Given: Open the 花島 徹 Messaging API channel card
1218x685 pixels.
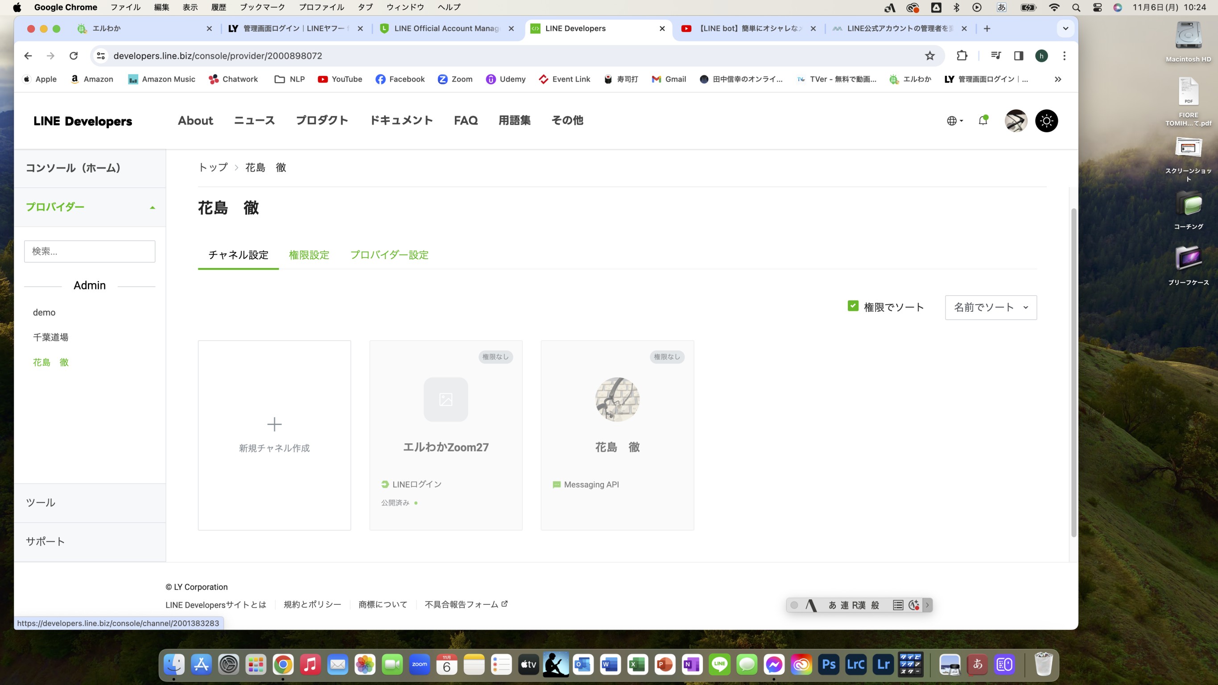Looking at the screenshot, I should [618, 435].
